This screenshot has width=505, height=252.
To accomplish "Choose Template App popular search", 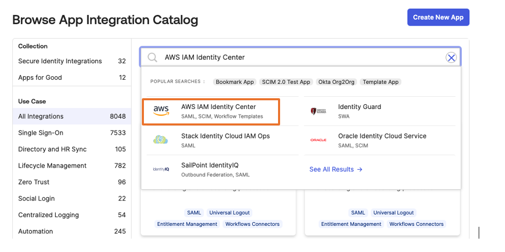I will click(381, 82).
